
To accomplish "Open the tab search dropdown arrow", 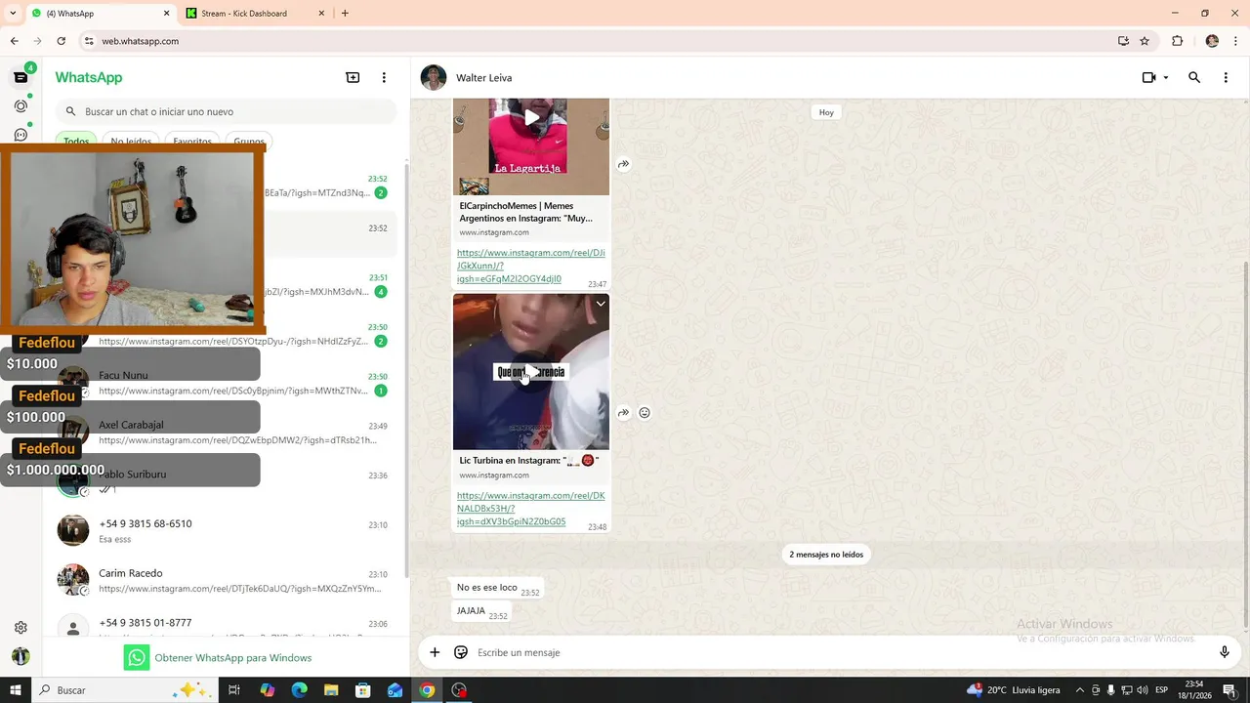I will pyautogui.click(x=13, y=14).
